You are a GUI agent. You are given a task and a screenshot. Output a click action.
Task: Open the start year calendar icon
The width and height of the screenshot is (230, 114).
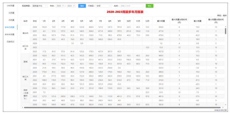point(63,6)
